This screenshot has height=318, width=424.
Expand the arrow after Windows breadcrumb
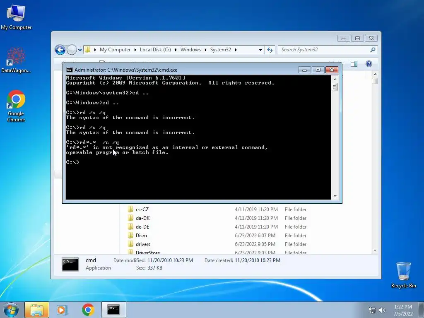pos(205,50)
